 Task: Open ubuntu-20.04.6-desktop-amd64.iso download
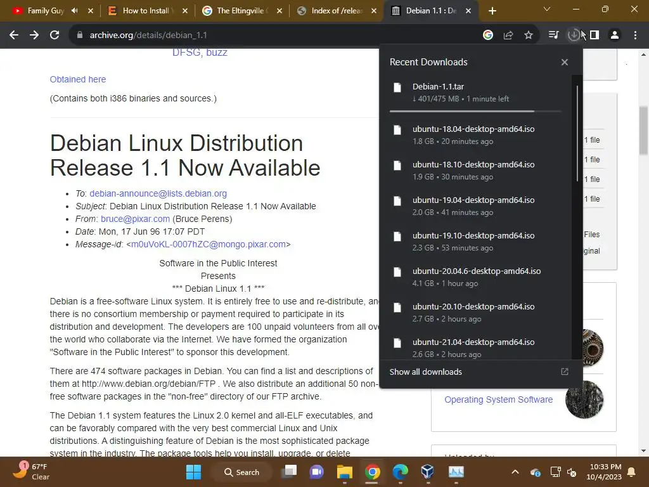(x=475, y=277)
